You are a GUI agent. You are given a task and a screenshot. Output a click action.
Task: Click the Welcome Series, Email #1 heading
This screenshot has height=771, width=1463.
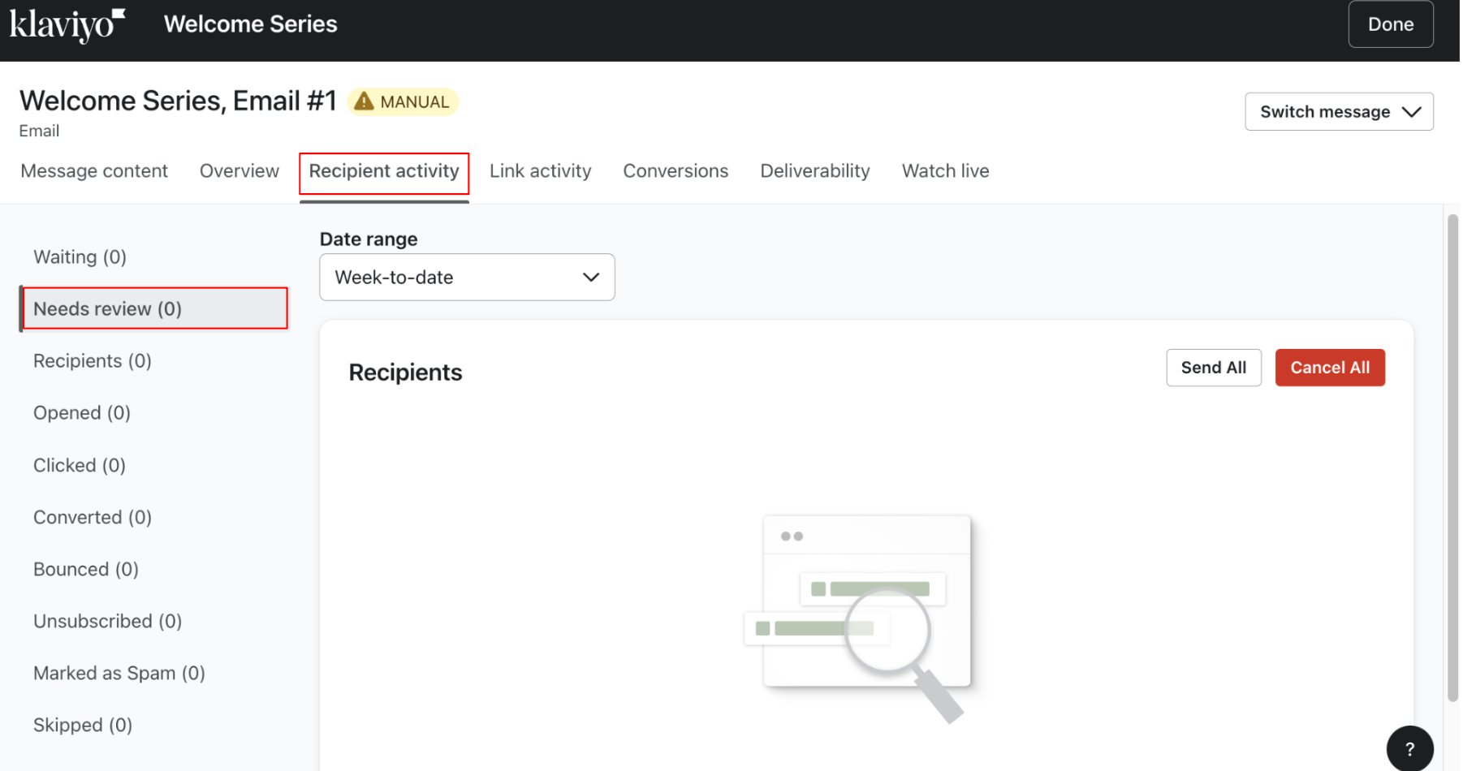(178, 101)
